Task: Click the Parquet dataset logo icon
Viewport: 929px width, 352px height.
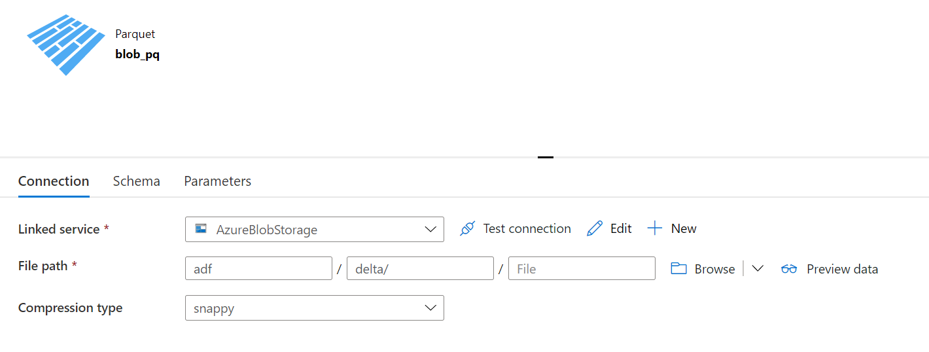Action: (66, 44)
